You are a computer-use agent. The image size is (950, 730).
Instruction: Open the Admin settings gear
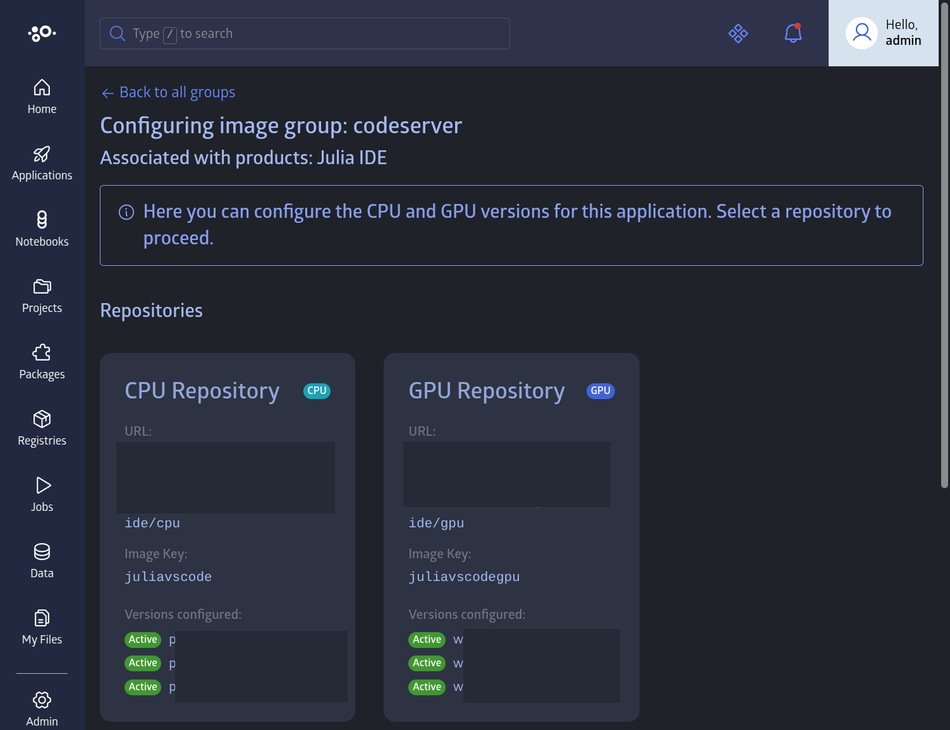(x=42, y=700)
